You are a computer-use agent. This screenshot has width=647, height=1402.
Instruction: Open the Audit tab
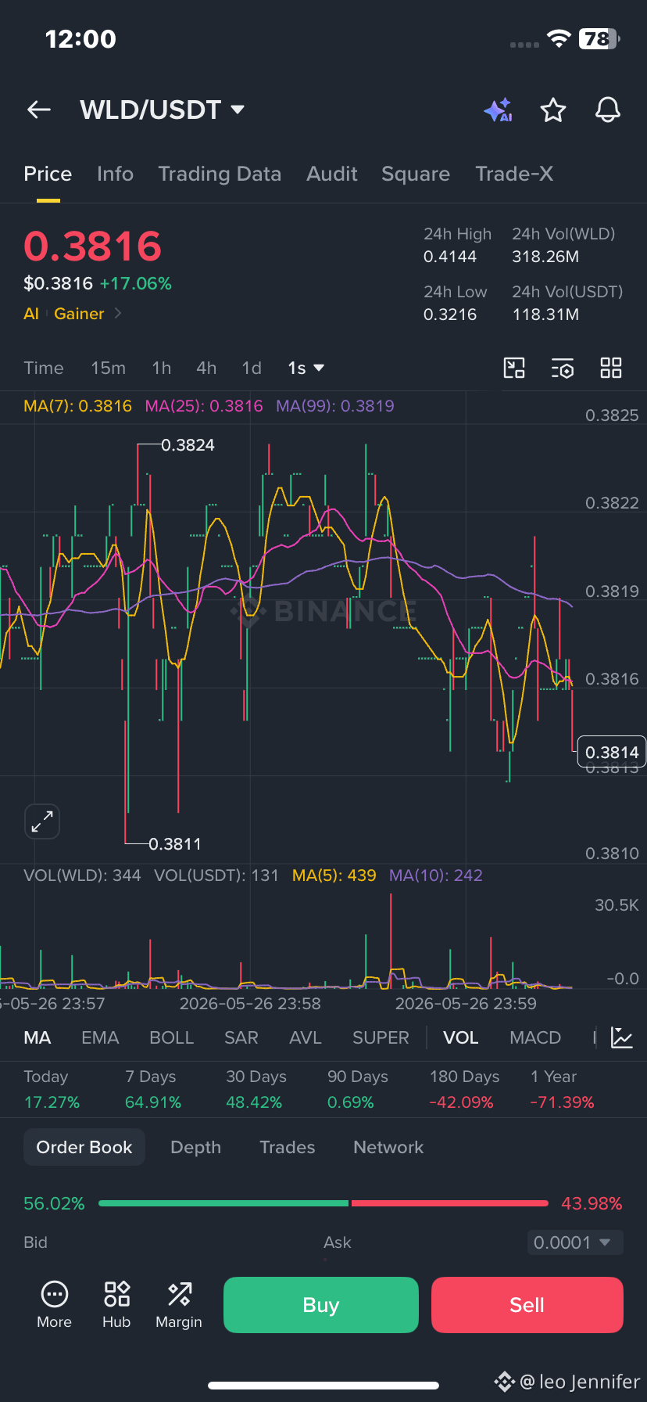tap(332, 174)
